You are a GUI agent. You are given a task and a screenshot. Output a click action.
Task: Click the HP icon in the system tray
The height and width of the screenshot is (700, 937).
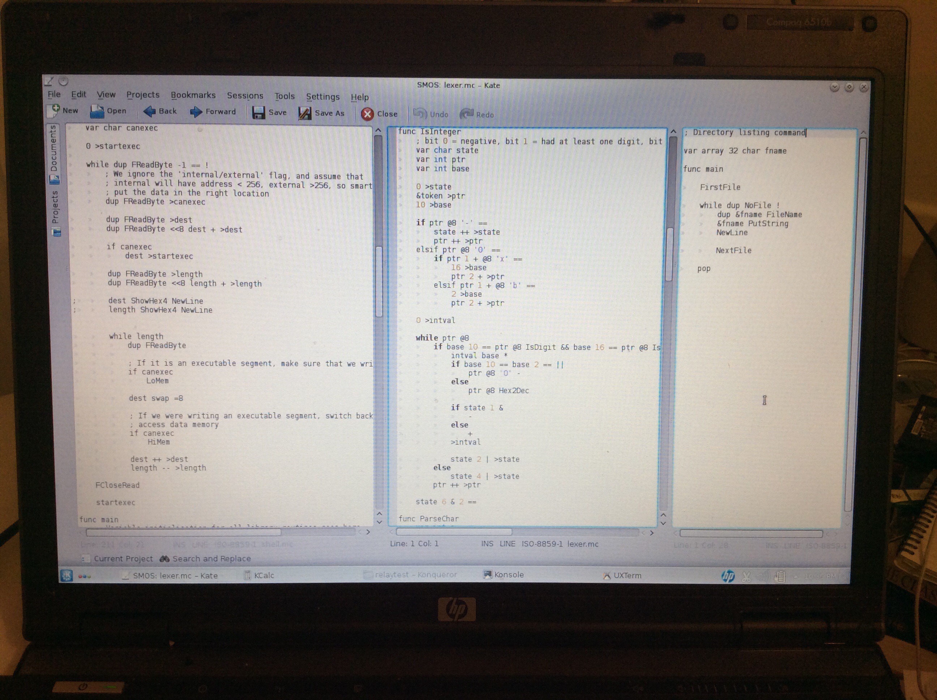click(728, 576)
